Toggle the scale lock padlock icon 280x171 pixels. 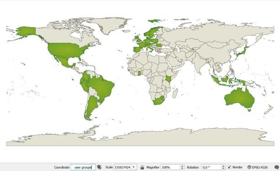tap(143, 167)
